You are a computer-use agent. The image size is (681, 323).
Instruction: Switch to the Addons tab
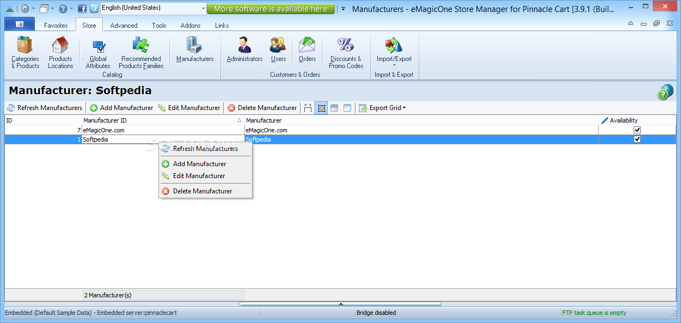[x=191, y=26]
